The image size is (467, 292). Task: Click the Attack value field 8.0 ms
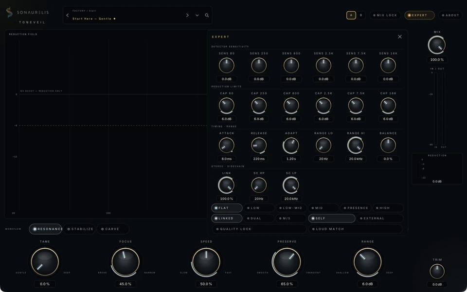[x=227, y=159]
